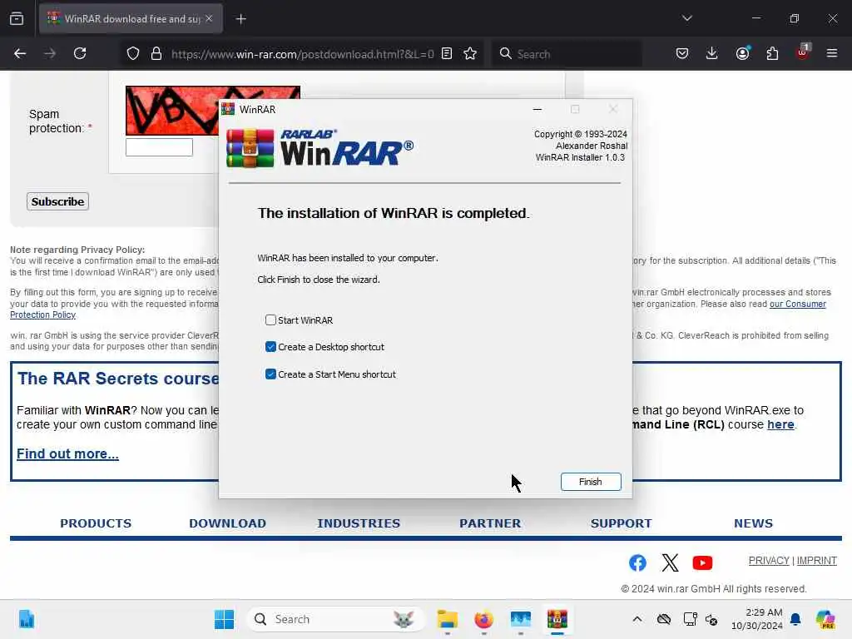Open a new browser tab
The height and width of the screenshot is (639, 852).
coord(240,19)
